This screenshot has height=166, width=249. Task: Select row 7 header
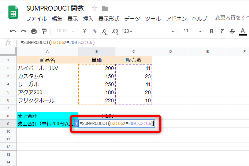[8, 108]
